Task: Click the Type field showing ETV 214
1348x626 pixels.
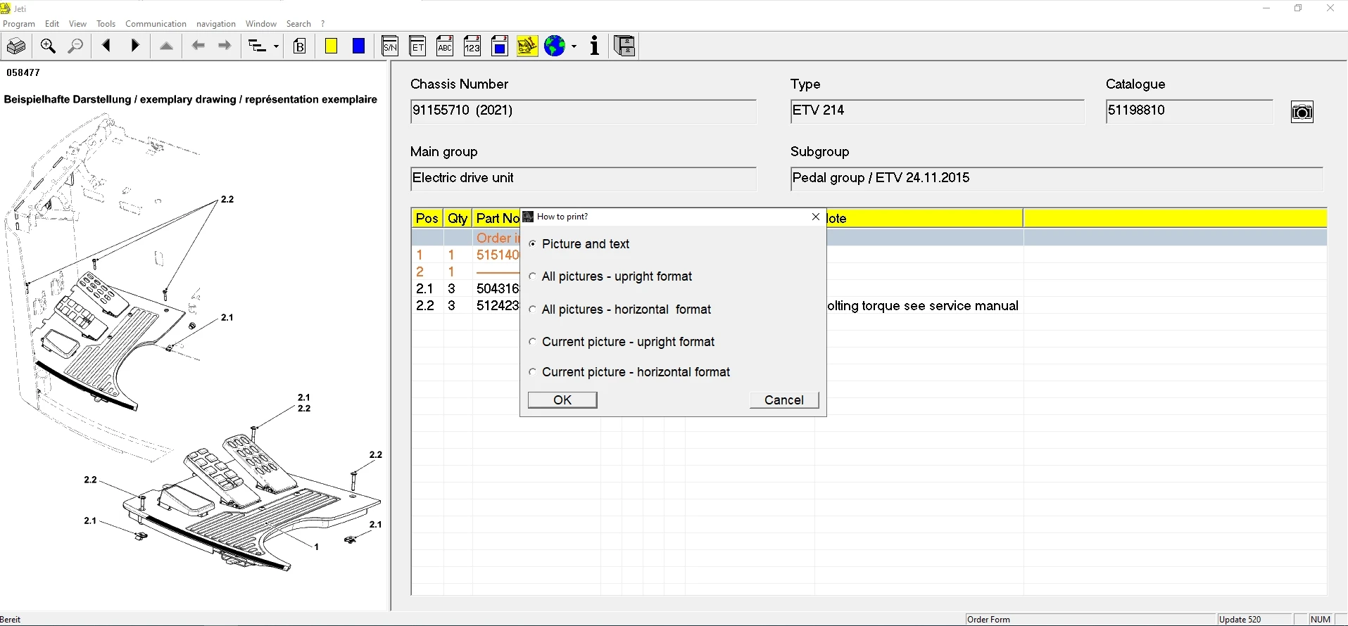Action: pos(938,111)
